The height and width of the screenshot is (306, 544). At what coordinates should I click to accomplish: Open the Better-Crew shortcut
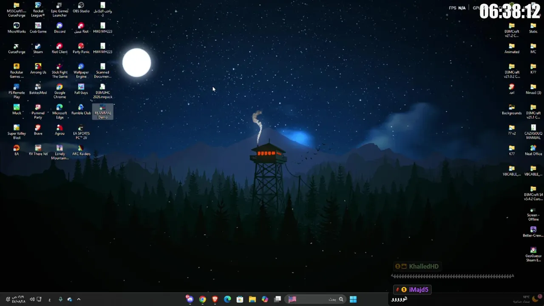point(533,232)
